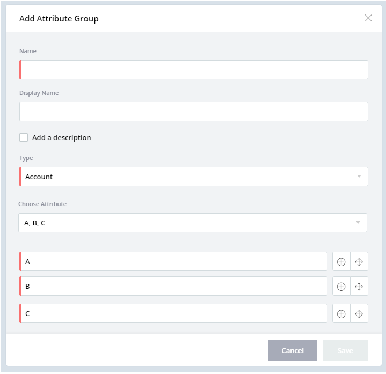
Task: Select the attribute A text field
Action: coord(173,262)
